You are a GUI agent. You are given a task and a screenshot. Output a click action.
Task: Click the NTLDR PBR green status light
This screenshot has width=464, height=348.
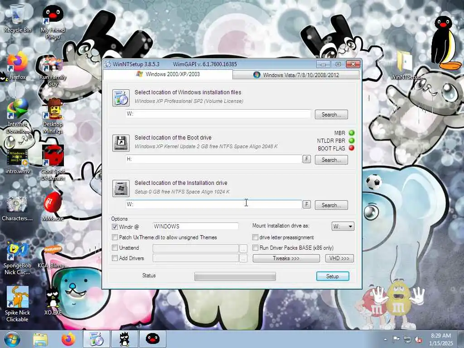click(x=352, y=140)
